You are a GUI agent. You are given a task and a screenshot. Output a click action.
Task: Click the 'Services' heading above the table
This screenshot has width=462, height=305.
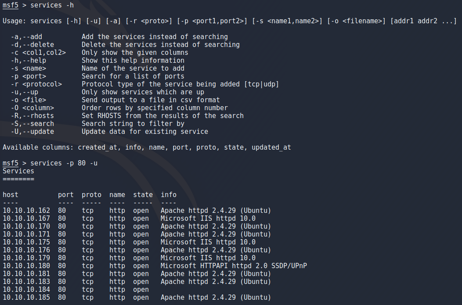[18, 171]
